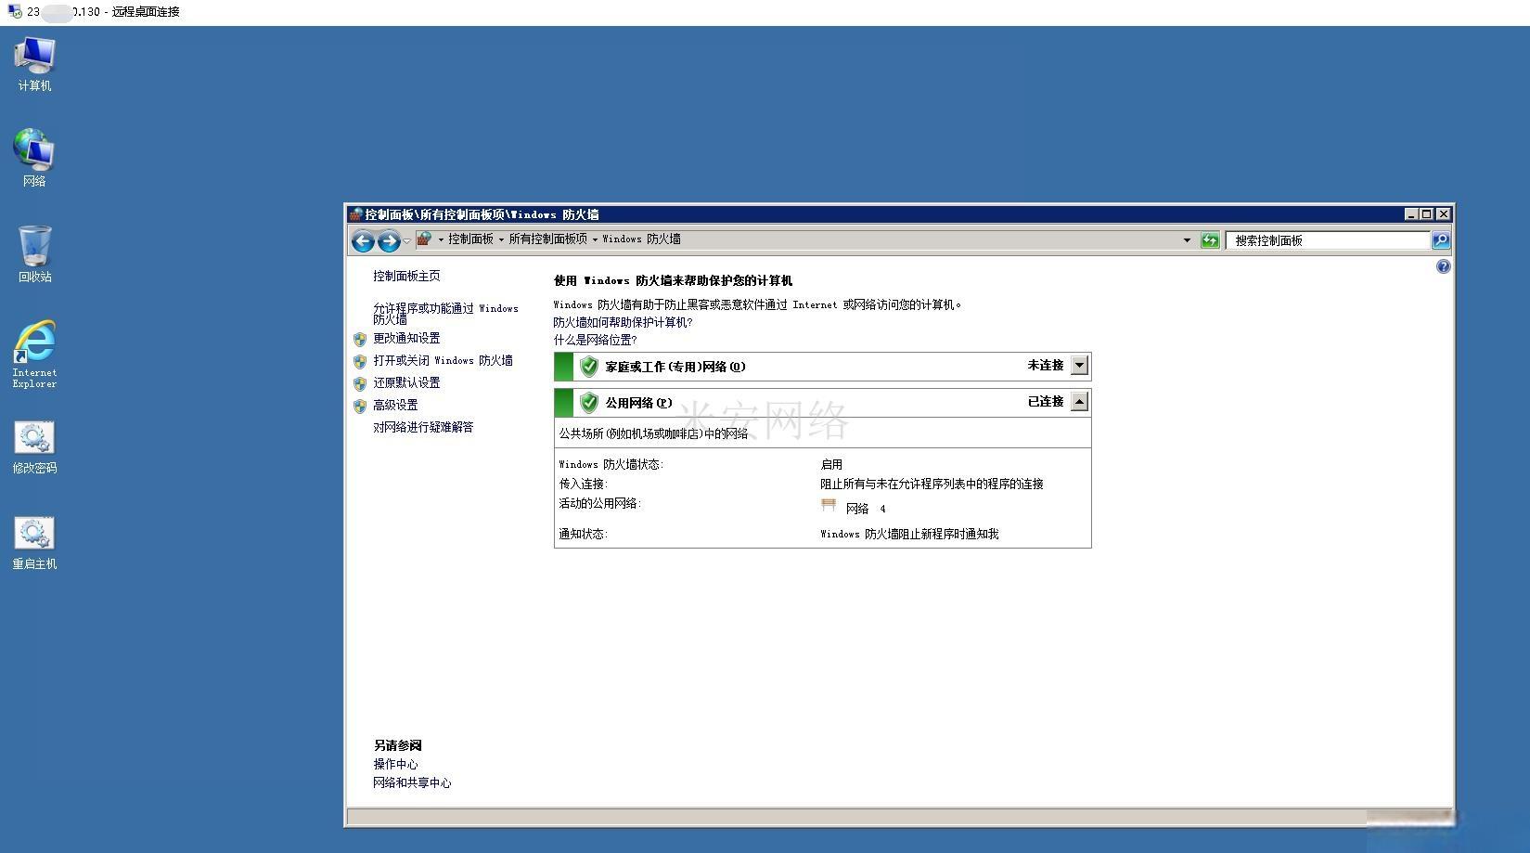This screenshot has height=853, width=1530.
Task: Click the firewall icon in the address bar
Action: point(424,239)
